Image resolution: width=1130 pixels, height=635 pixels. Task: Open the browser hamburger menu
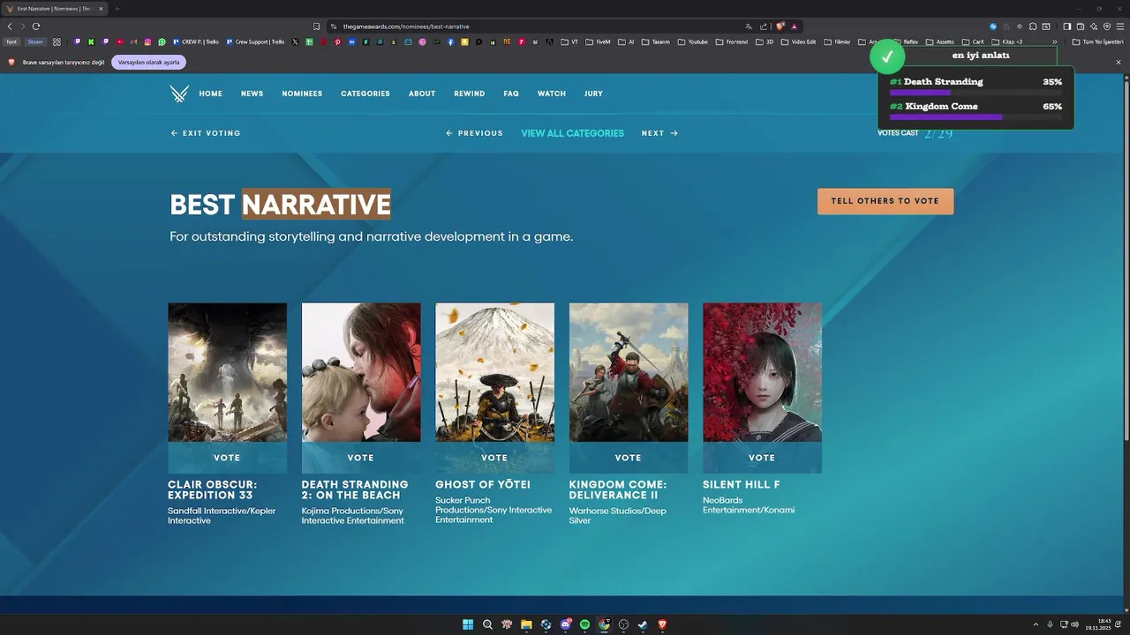[x=1120, y=26]
